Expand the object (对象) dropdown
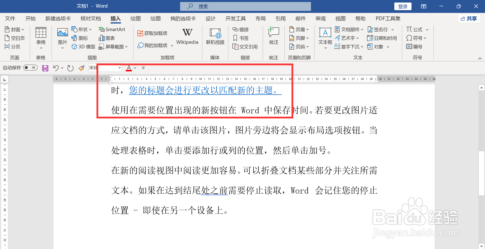Viewport: 485px width, 249px height. (388, 47)
